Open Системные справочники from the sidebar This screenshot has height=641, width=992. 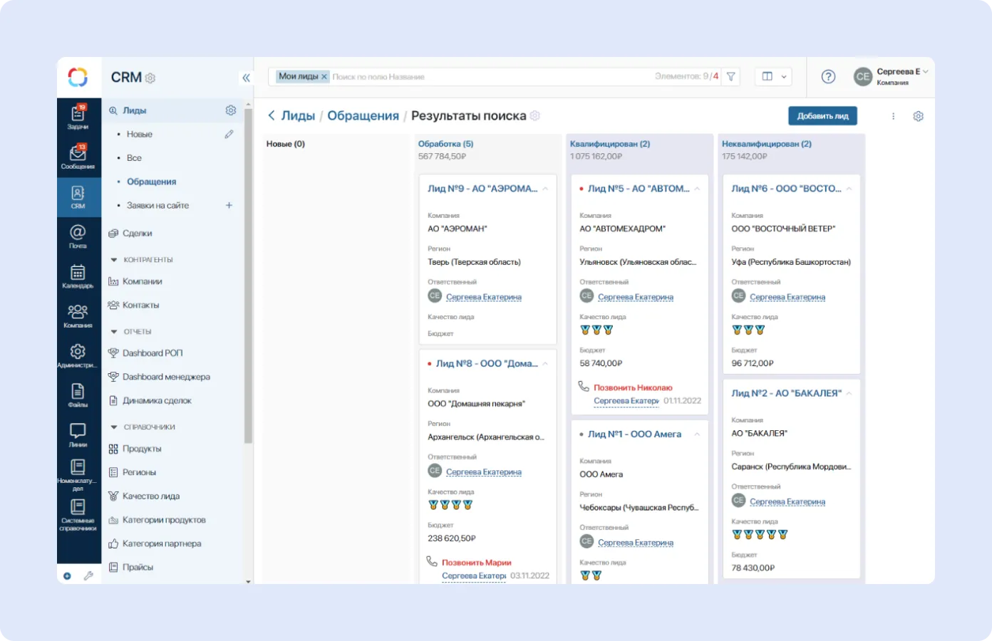(x=78, y=514)
